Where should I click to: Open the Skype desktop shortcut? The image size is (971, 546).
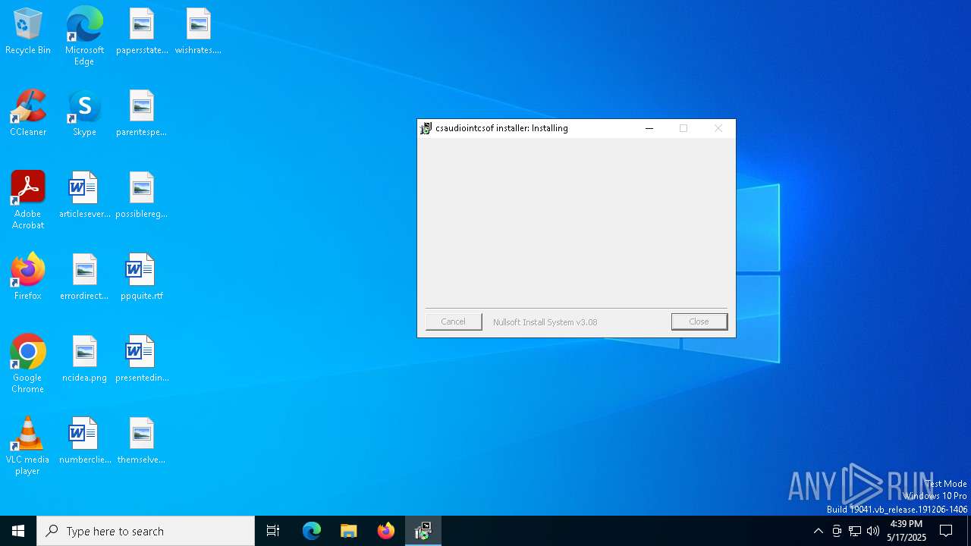pyautogui.click(x=84, y=114)
